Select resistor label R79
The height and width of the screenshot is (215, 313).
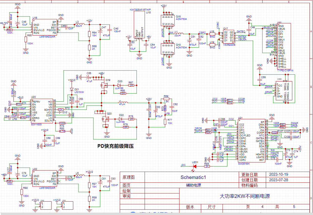coord(125,125)
